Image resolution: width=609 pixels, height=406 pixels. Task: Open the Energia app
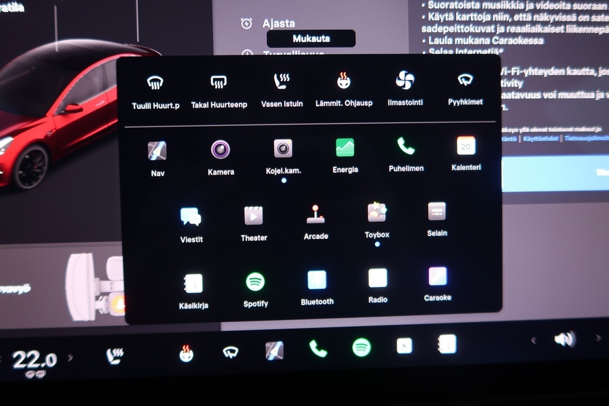tap(345, 148)
